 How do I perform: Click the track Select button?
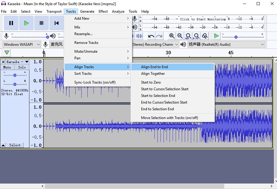(15, 145)
